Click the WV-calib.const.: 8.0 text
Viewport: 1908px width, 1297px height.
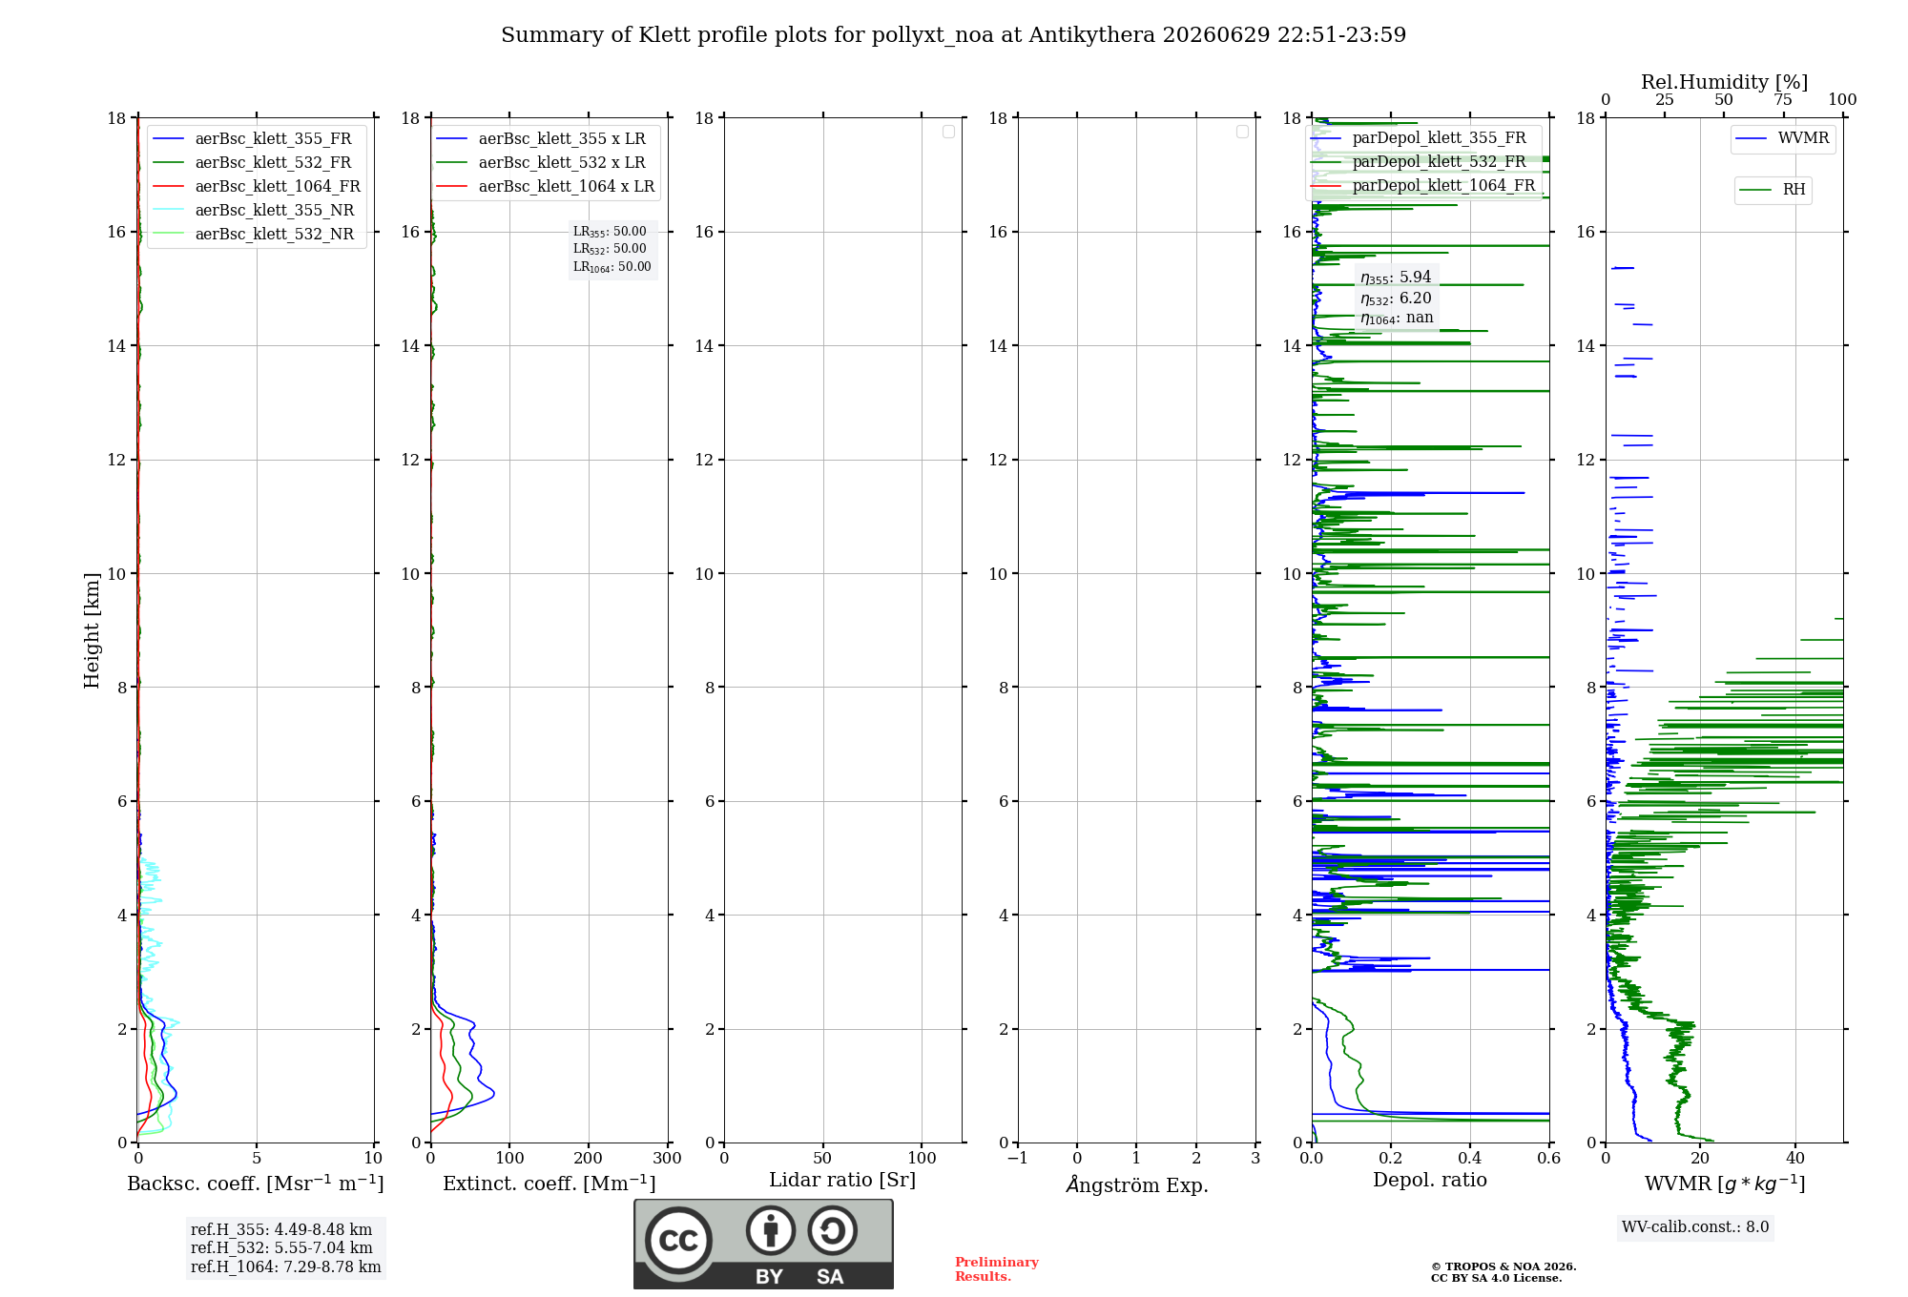1695,1227
